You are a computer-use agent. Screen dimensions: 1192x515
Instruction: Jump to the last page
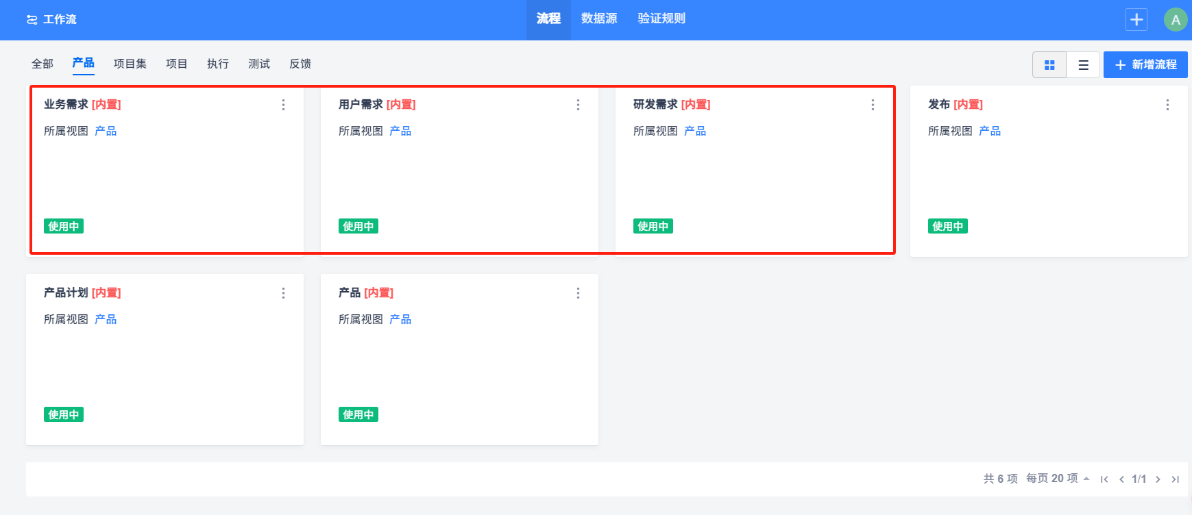(1175, 479)
